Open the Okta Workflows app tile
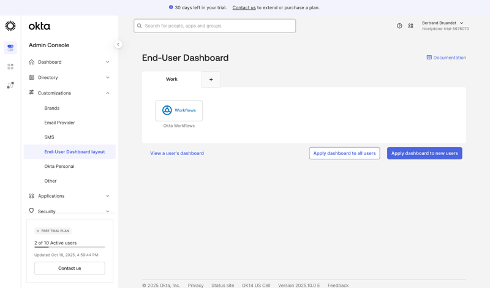The height and width of the screenshot is (288, 490). tap(179, 111)
